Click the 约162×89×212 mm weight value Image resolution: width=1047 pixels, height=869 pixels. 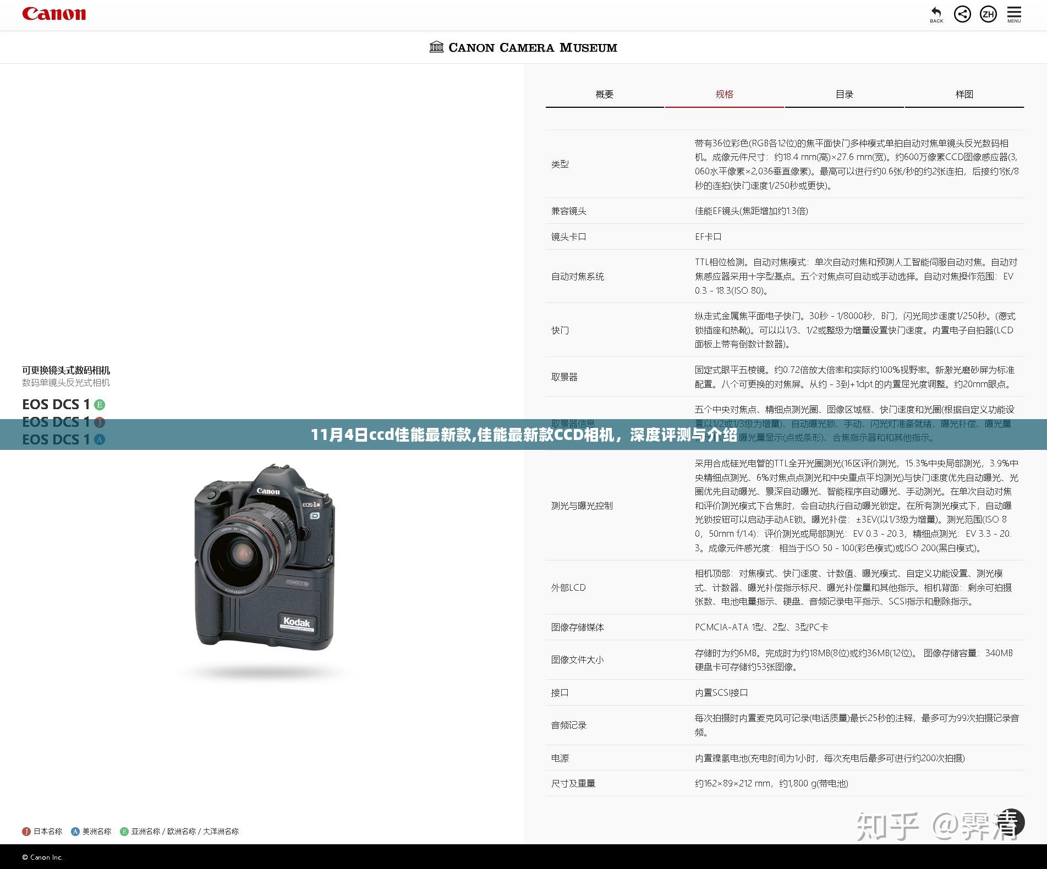point(771,783)
